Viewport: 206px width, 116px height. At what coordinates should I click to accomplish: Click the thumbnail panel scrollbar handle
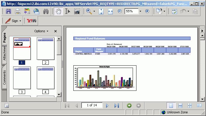click(x=59, y=48)
